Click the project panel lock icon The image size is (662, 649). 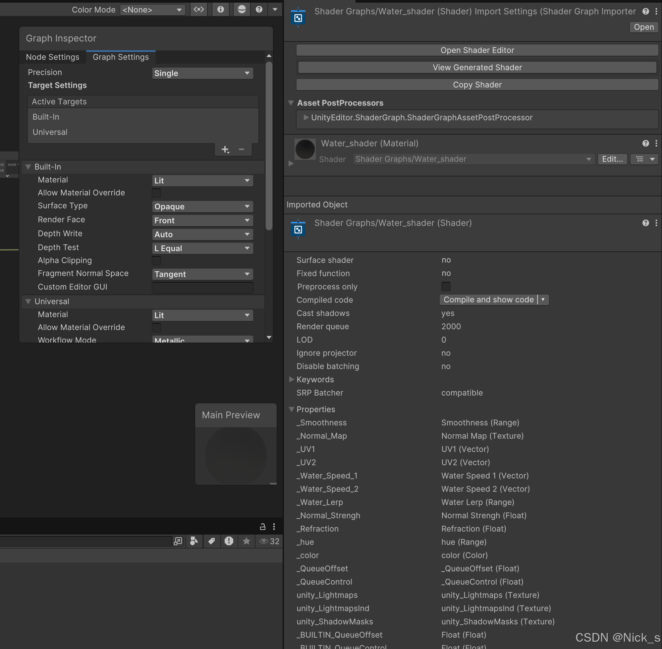[262, 527]
